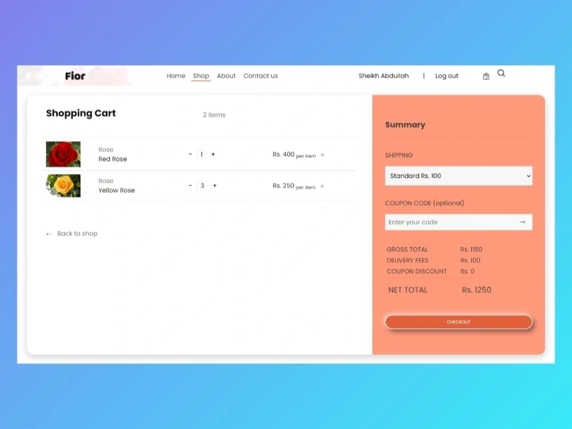The width and height of the screenshot is (572, 429).
Task: Decrease Yellow Rose quantity with minus
Action: (190, 185)
